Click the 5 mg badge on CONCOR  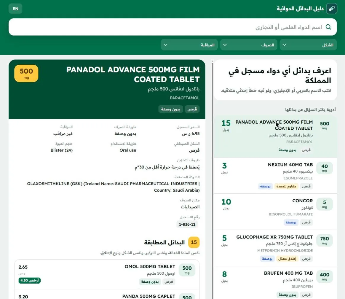click(x=325, y=204)
